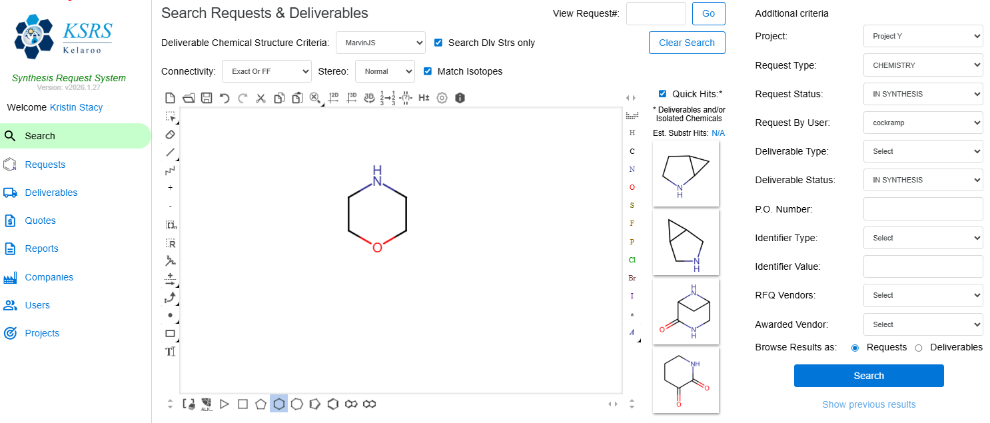
Task: Select the Erase tool in sketcher
Action: (171, 135)
